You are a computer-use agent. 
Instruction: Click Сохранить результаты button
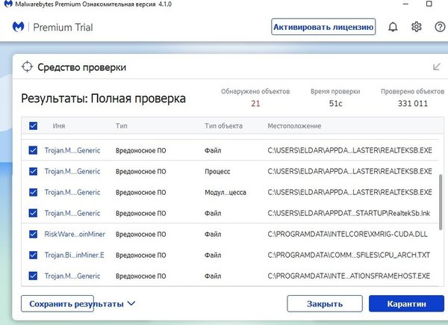57,303
